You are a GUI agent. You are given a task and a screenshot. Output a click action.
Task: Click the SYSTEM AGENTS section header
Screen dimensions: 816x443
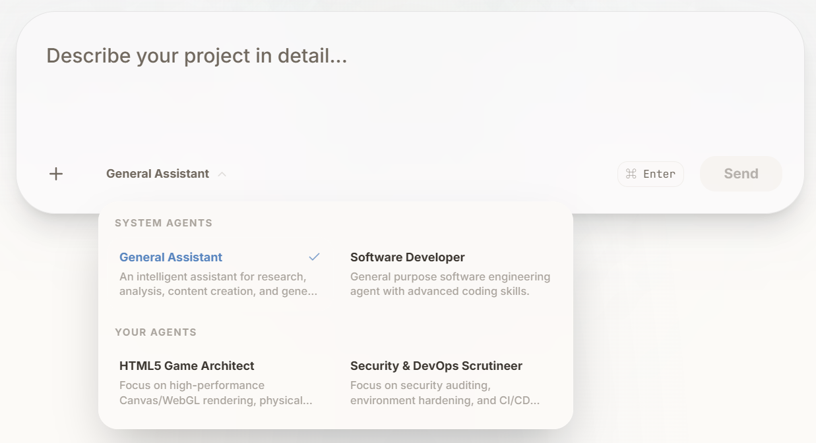point(164,223)
